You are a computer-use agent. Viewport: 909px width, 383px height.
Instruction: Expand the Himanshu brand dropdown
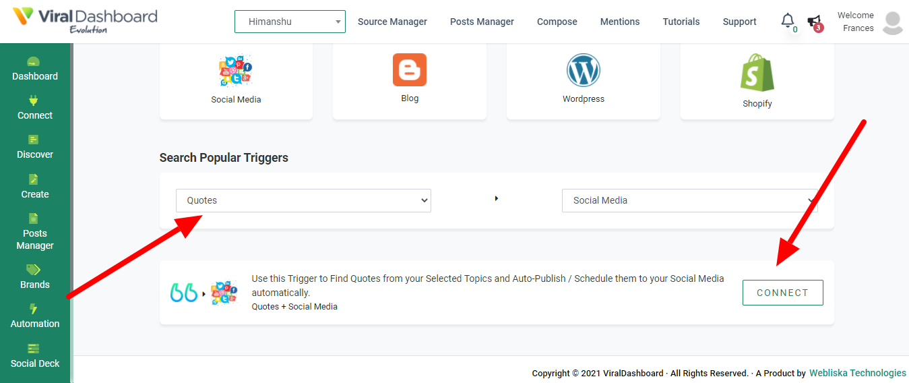pyautogui.click(x=290, y=22)
